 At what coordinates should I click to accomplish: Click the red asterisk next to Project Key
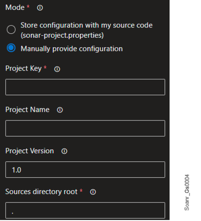[45, 67]
